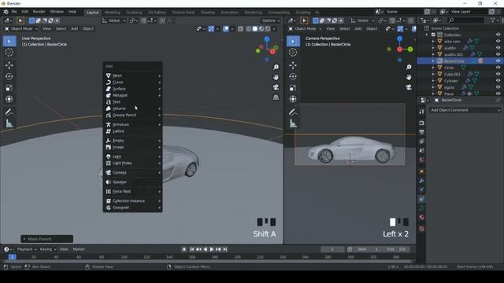The width and height of the screenshot is (504, 283).
Task: Open the Modifier wrench properties tab
Action: click(422, 180)
